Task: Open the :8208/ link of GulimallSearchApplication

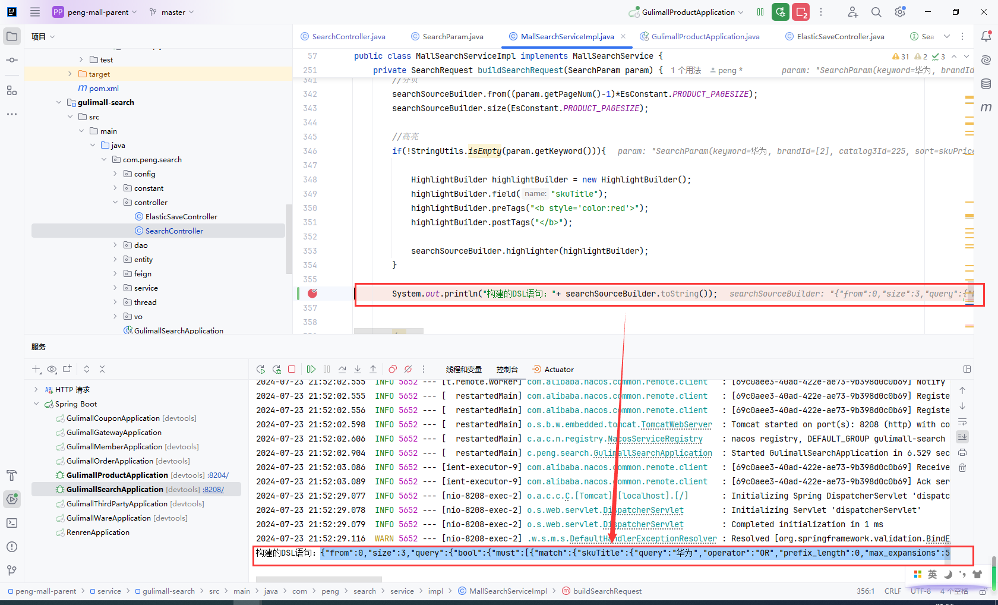Action: (213, 489)
